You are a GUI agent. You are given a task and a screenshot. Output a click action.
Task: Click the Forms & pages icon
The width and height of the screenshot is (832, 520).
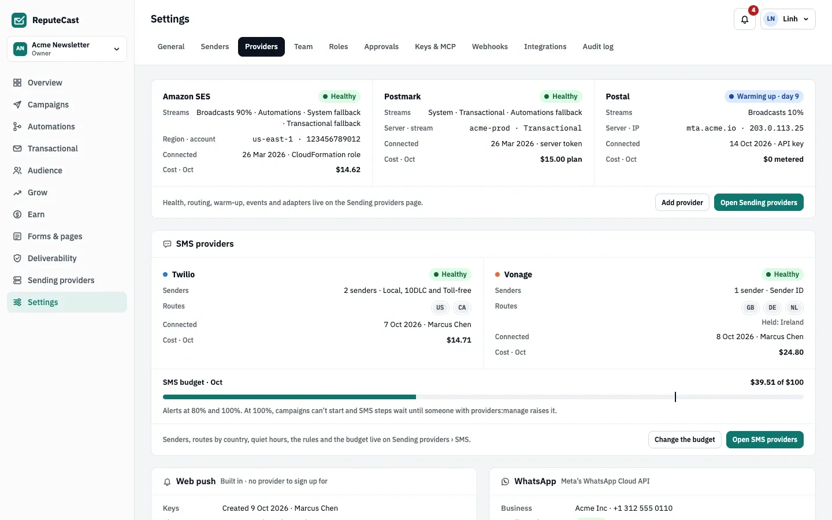17,236
